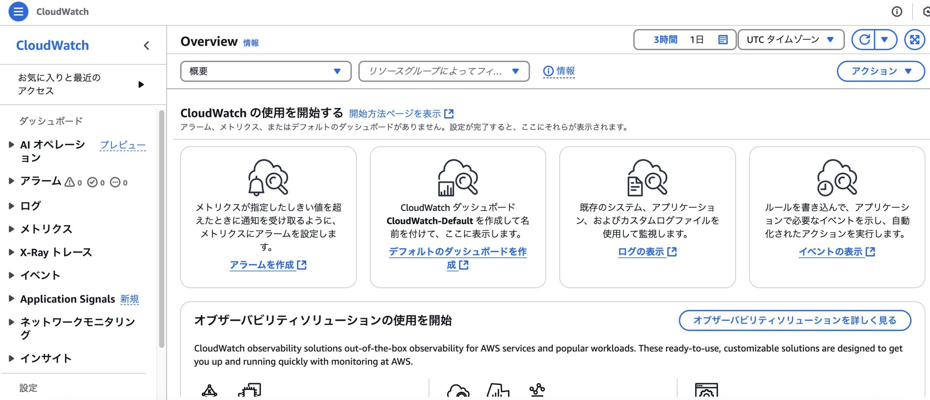Expand the イベント navigation section
Image resolution: width=930 pixels, height=400 pixels.
pyautogui.click(x=11, y=275)
